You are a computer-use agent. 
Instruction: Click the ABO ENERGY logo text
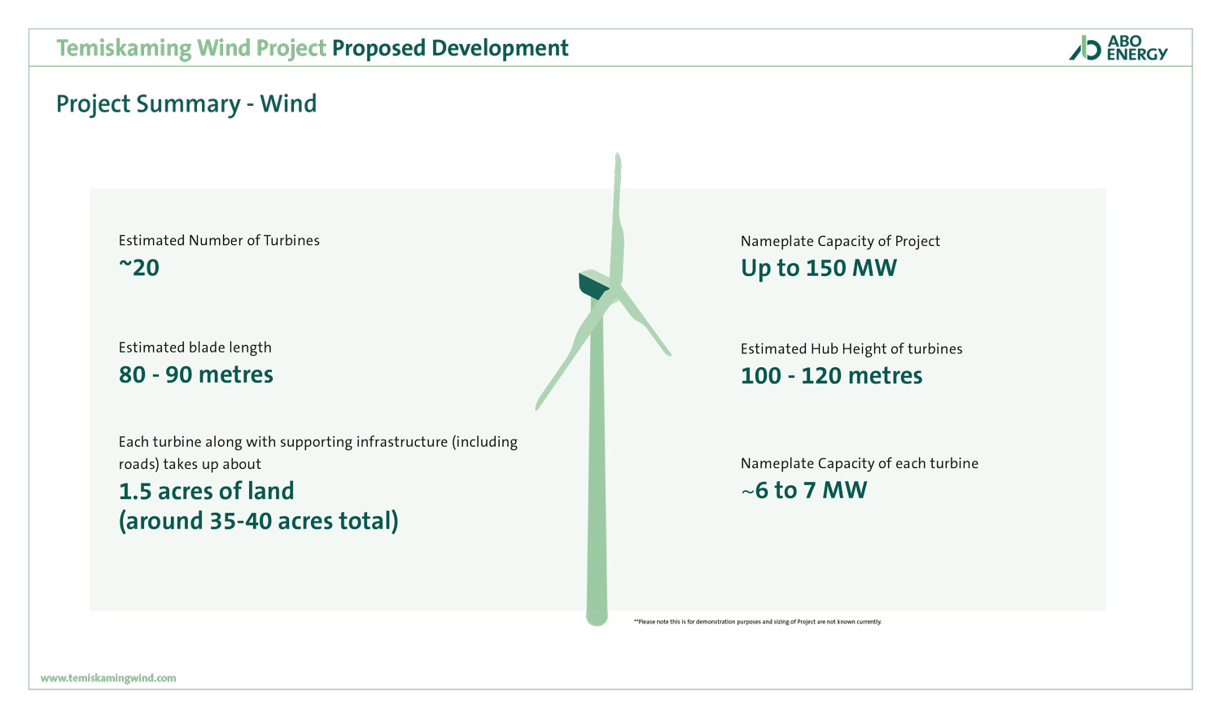tap(1136, 48)
